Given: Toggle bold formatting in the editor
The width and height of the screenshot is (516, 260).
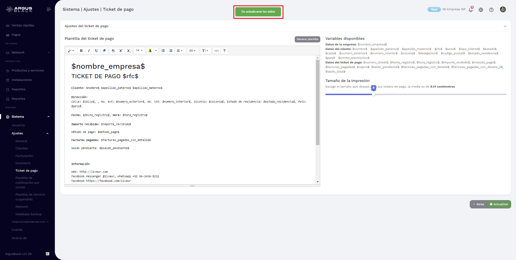Looking at the screenshot, I should tap(81, 51).
